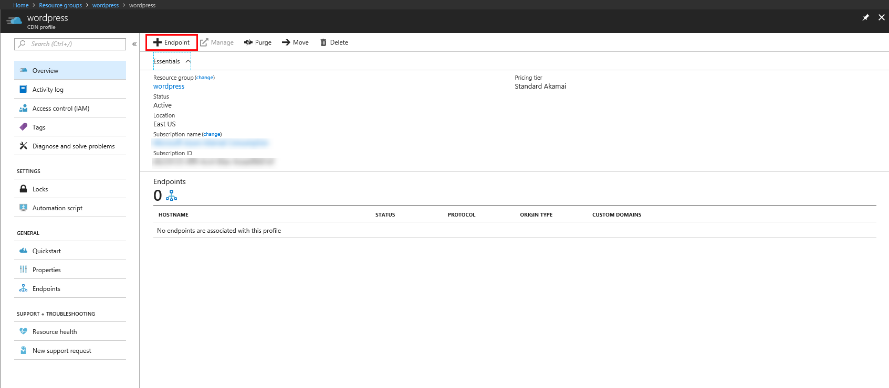Click the Delete button
889x388 pixels.
[x=334, y=42]
